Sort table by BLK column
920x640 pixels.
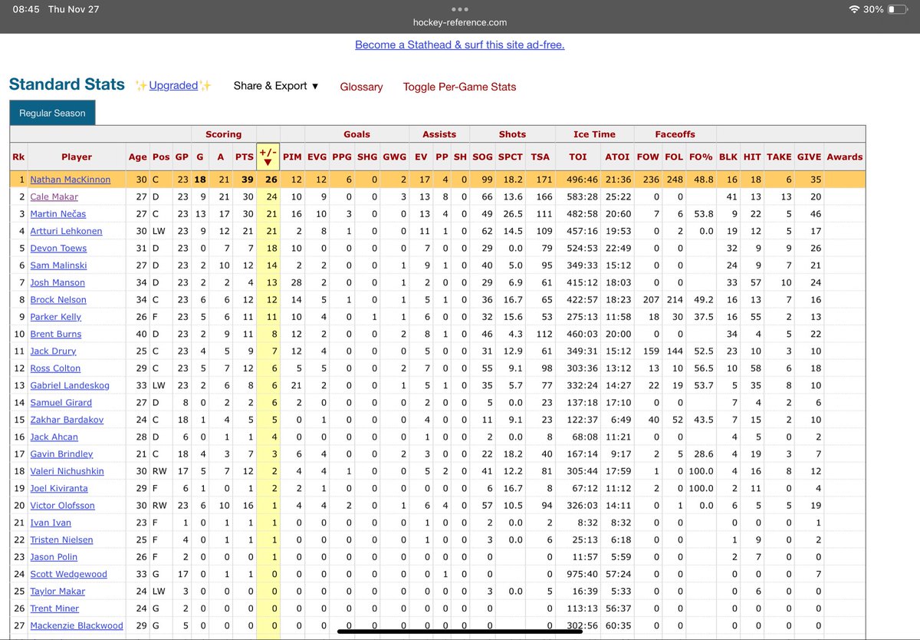(x=728, y=157)
